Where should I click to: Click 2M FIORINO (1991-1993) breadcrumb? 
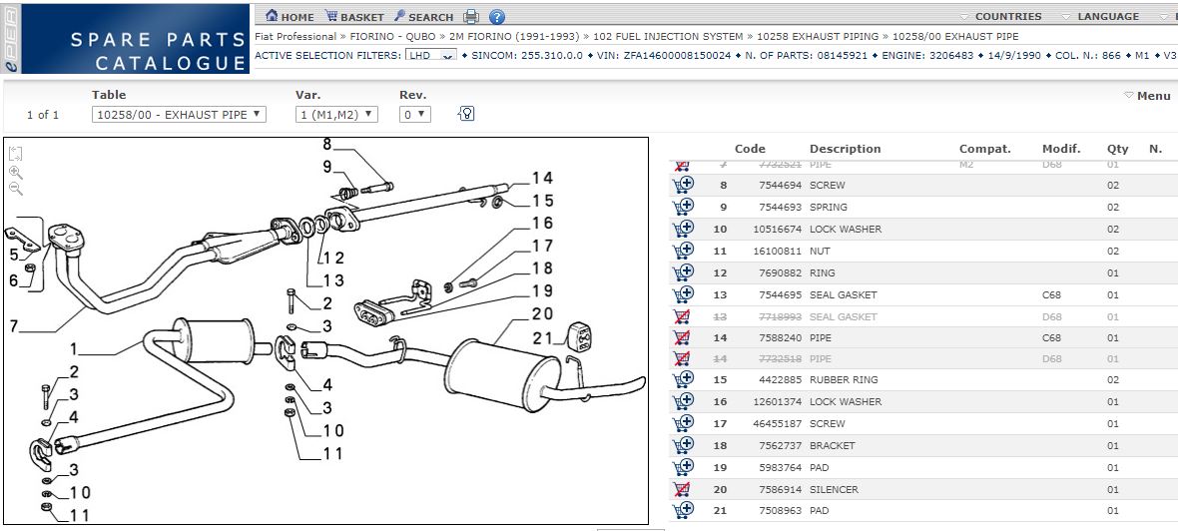click(514, 36)
